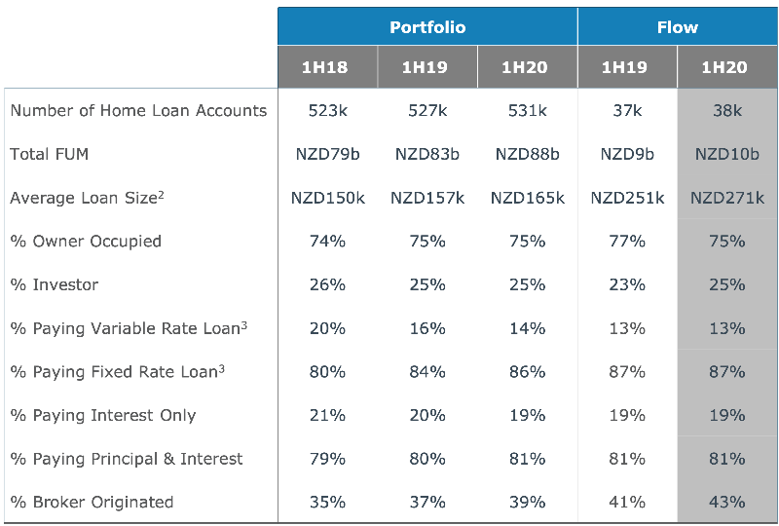Click the NZD251k average loan cell
Viewport: 779px width, 526px height.
pos(627,198)
